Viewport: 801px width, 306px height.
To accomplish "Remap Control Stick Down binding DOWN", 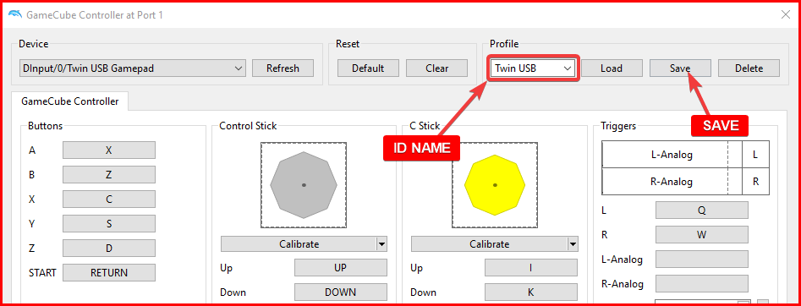I will (x=340, y=292).
